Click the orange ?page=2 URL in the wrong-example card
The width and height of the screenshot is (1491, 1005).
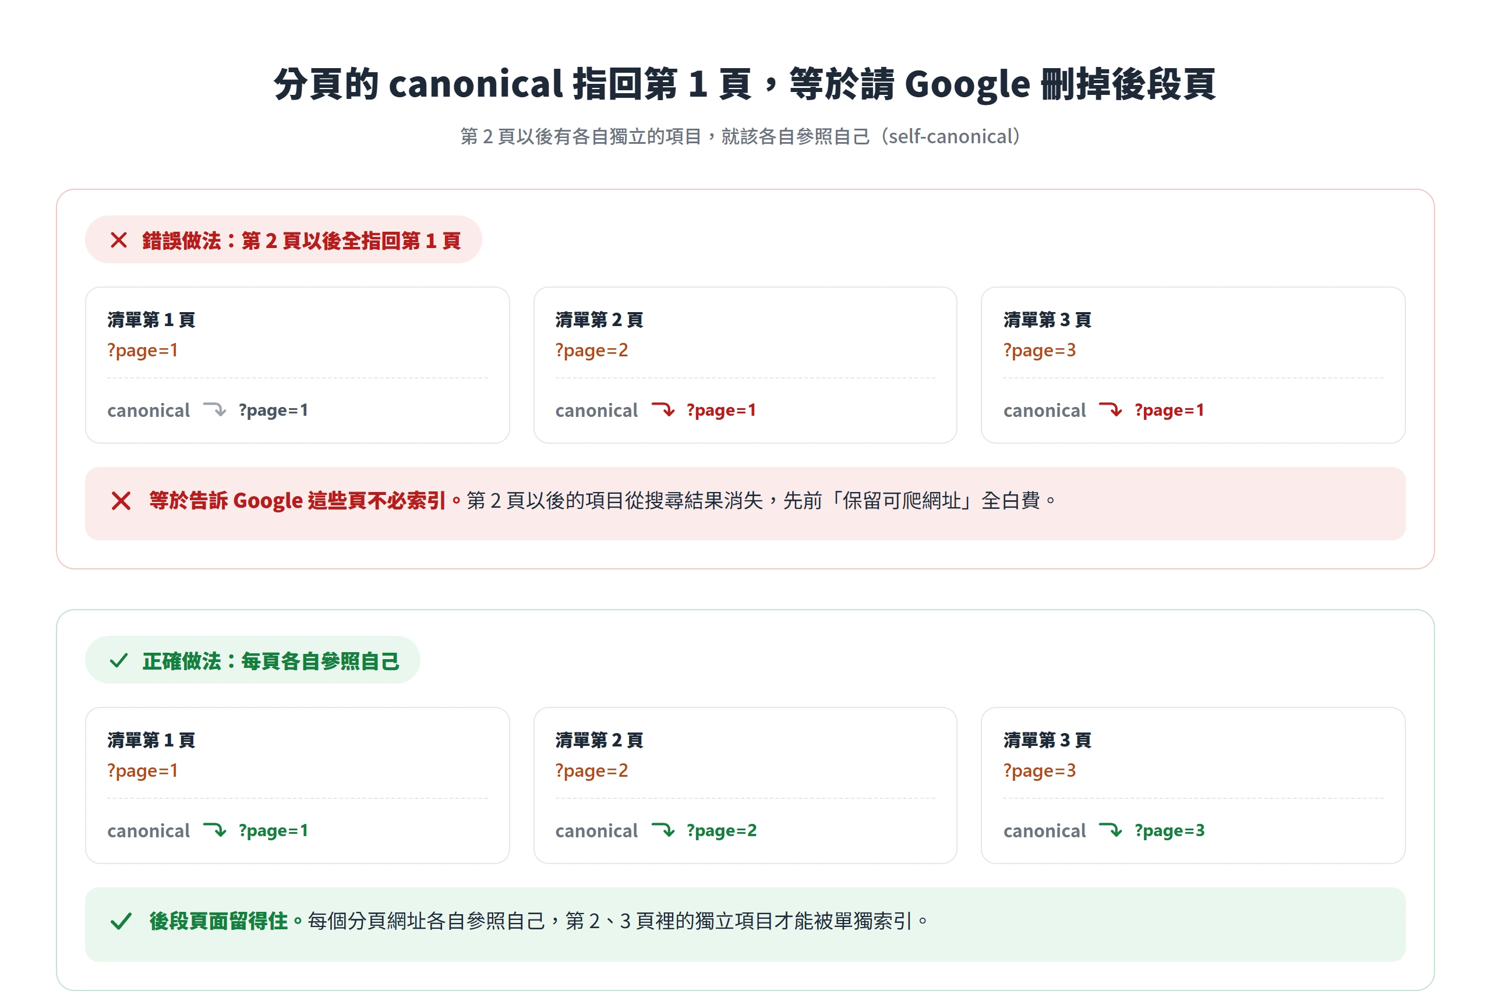(591, 350)
